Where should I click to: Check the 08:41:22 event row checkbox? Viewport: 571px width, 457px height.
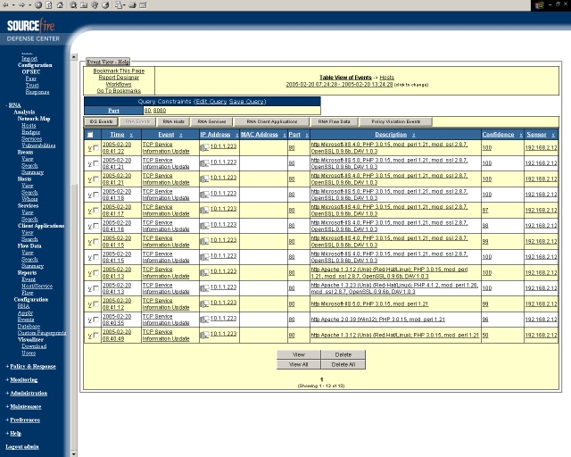click(x=95, y=147)
